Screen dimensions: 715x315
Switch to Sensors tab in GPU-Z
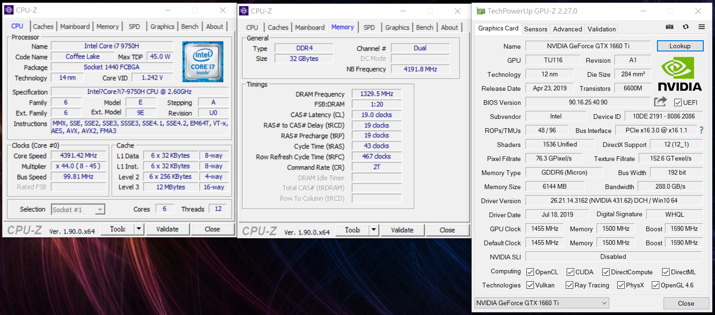[x=535, y=29]
